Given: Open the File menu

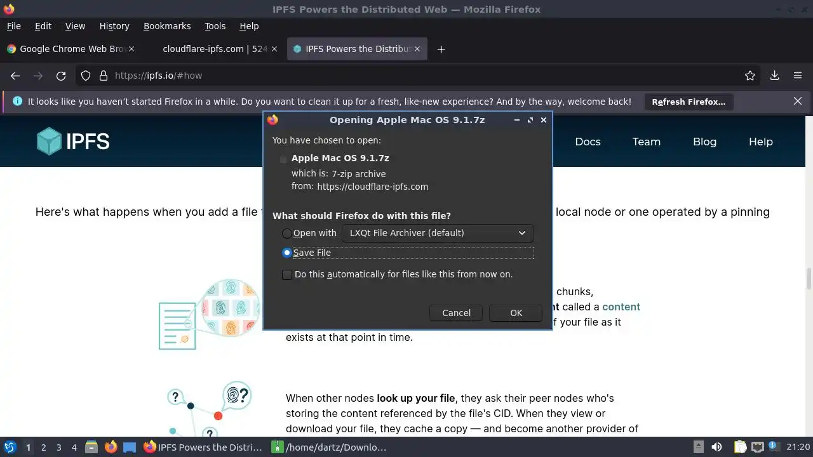Looking at the screenshot, I should 13,26.
